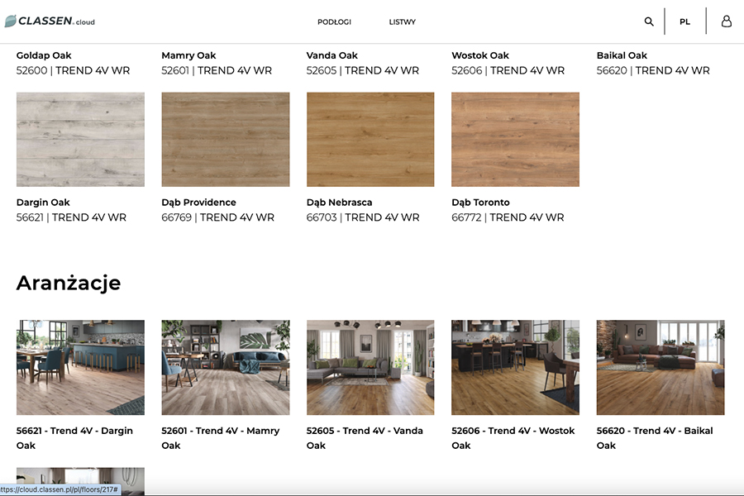
Task: View the Mamry Oak arrangement photo
Action: tap(225, 367)
